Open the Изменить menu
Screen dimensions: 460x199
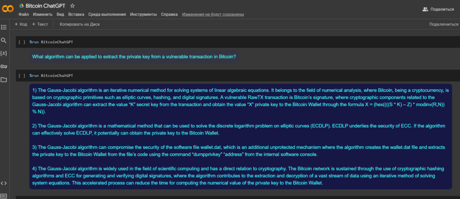(x=43, y=14)
